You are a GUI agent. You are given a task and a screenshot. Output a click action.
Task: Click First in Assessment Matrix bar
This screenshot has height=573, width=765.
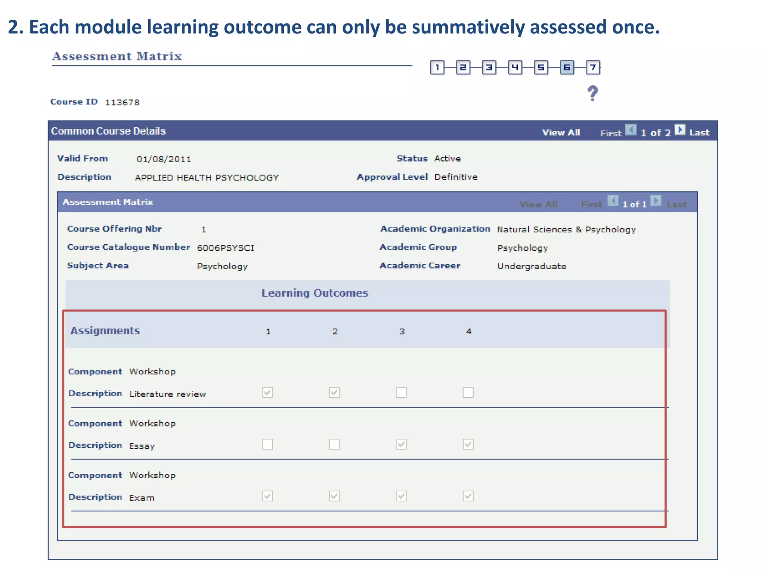click(x=592, y=204)
